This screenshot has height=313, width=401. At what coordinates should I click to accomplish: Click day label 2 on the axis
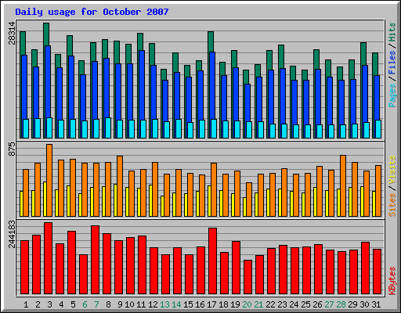(38, 304)
